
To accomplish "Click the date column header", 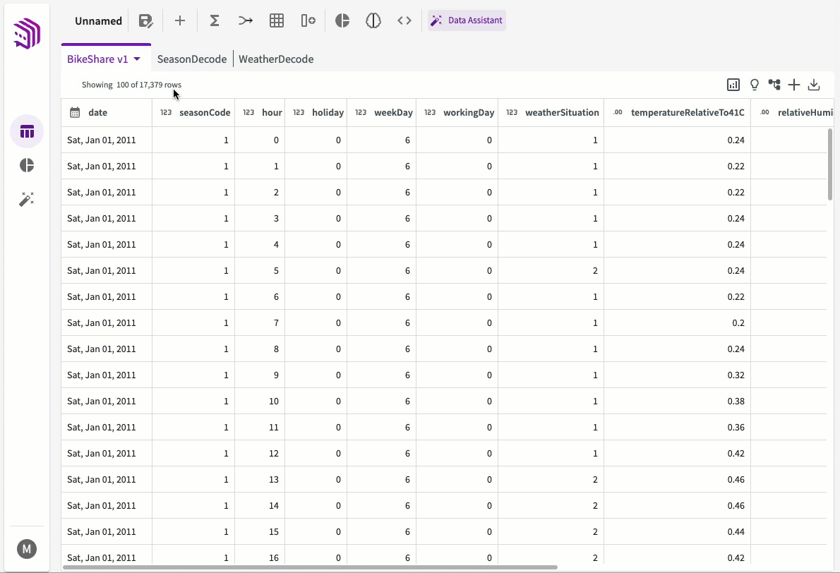I will [107, 112].
